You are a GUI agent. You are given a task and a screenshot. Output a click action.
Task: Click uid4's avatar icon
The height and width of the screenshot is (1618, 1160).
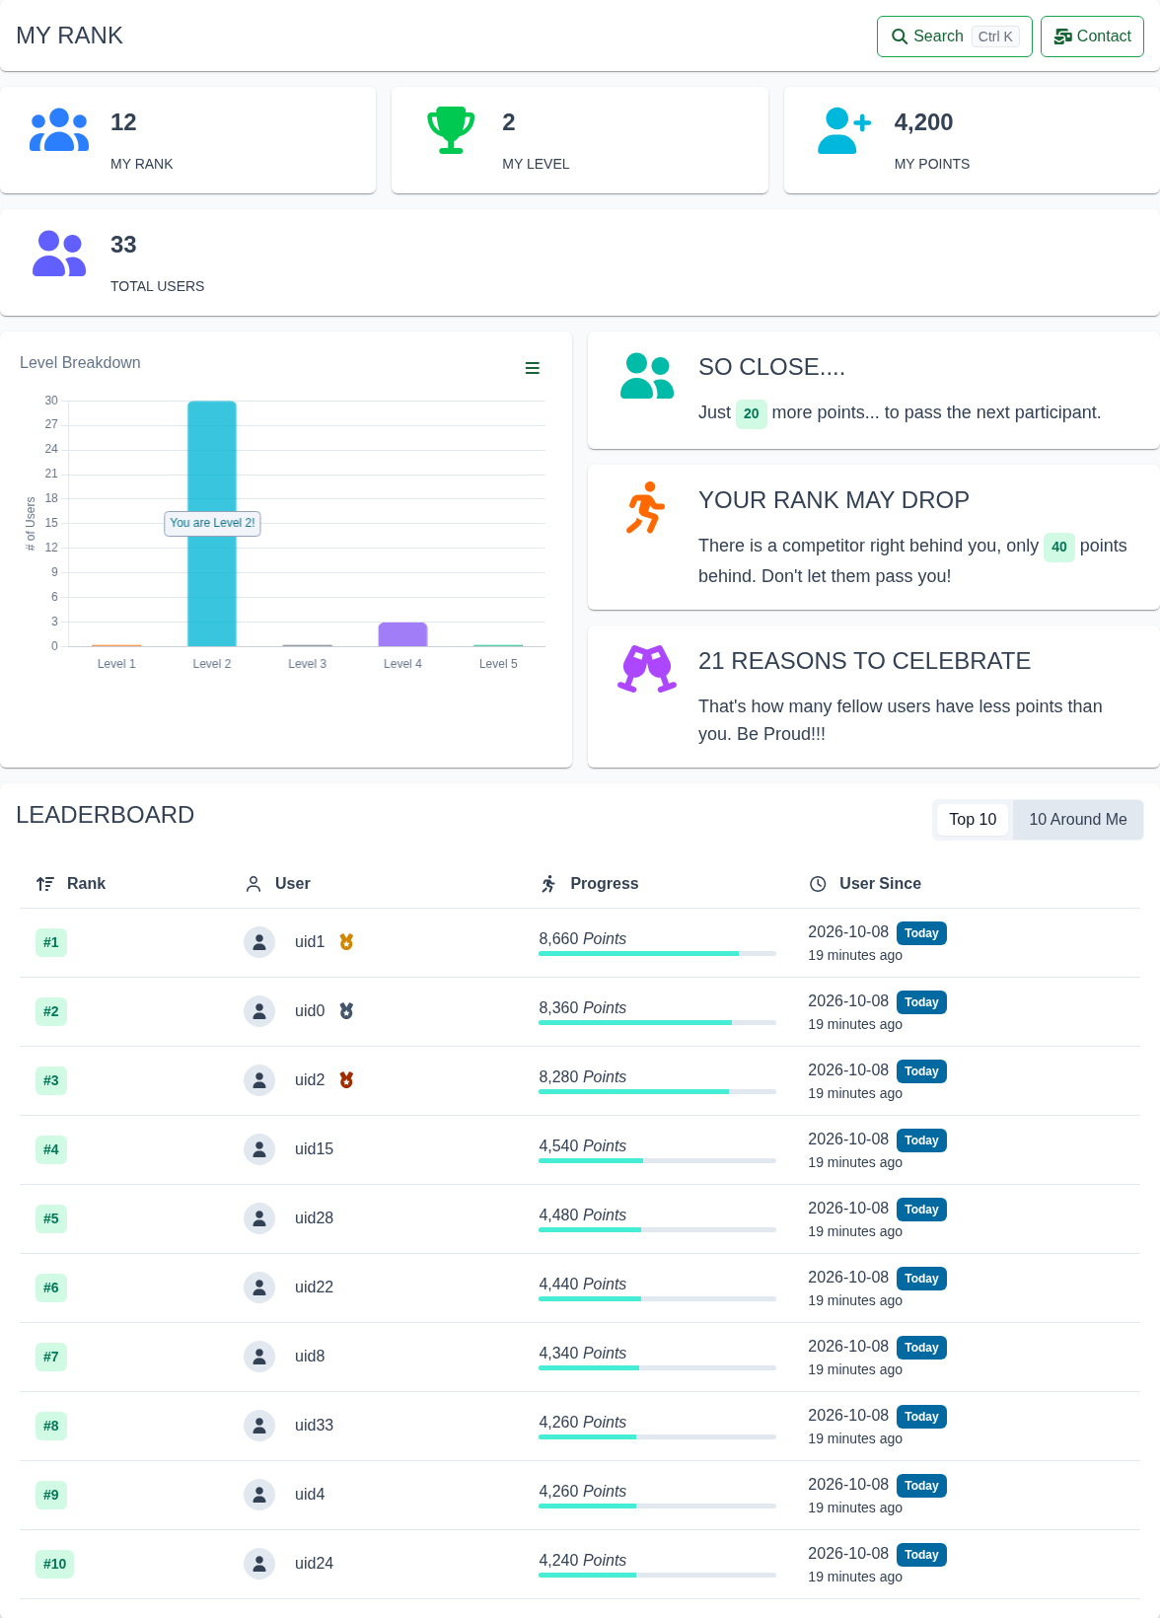pyautogui.click(x=259, y=1495)
